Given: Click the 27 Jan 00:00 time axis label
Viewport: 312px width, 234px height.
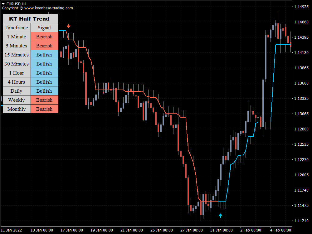Looking at the screenshot, I should [x=192, y=230].
